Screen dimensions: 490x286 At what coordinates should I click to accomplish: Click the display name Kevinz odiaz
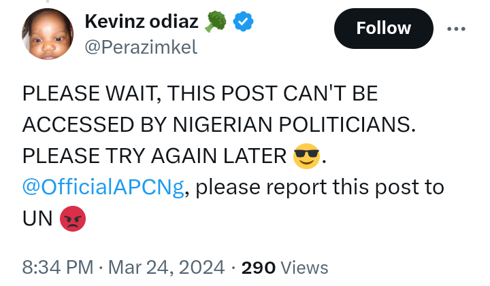click(x=142, y=22)
